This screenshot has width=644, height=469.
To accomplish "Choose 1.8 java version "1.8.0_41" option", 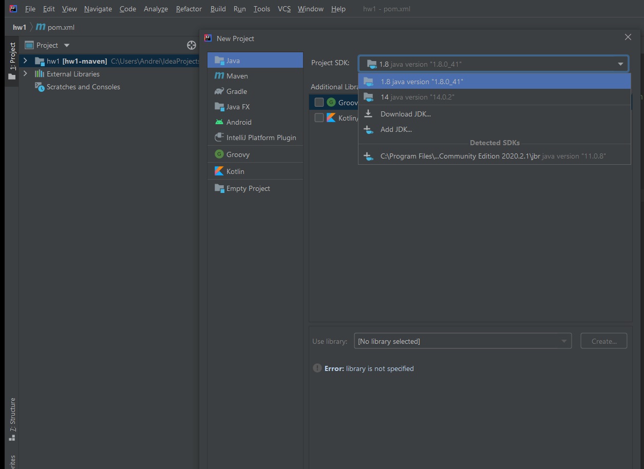I will click(494, 82).
